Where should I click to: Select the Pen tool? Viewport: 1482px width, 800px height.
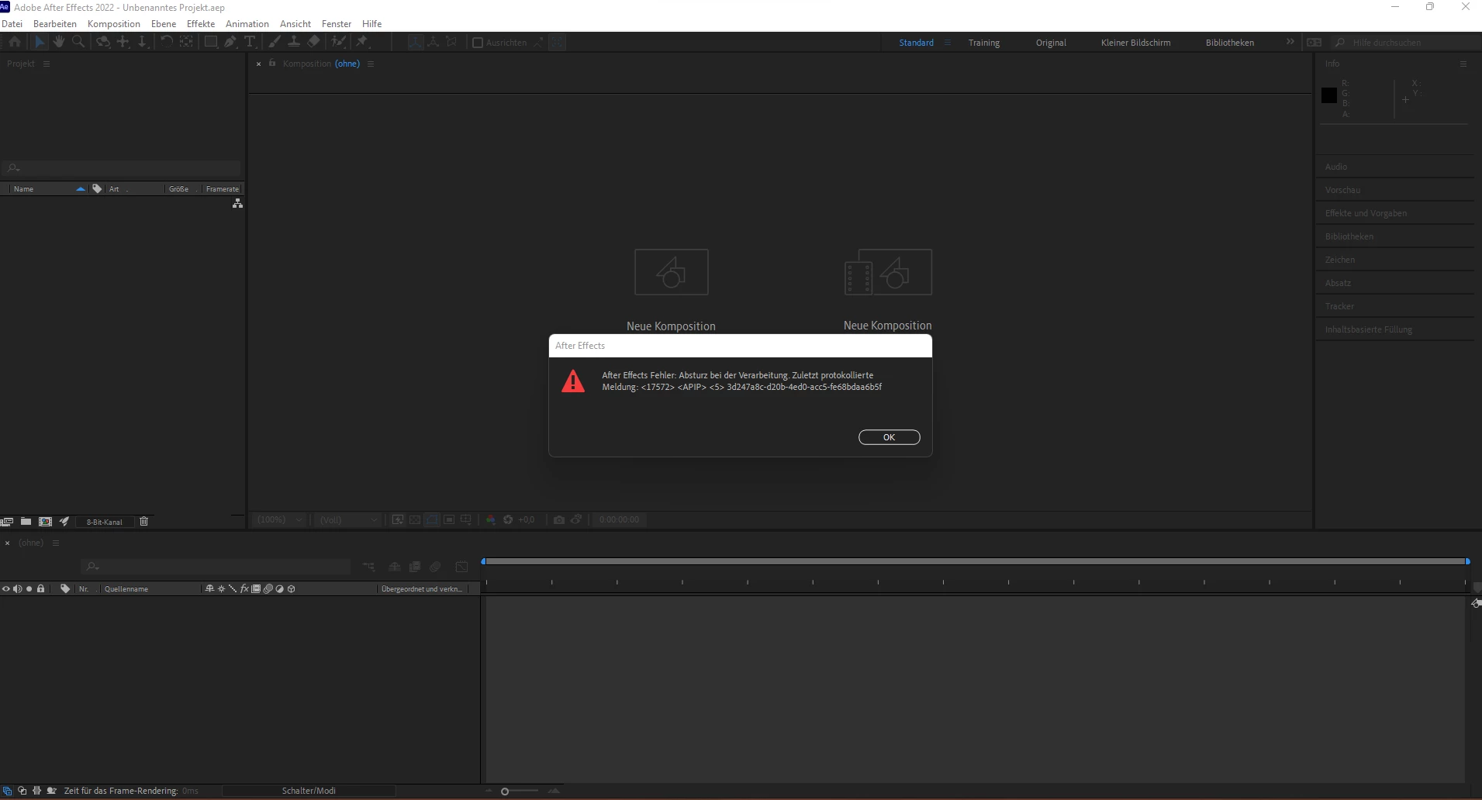tap(230, 42)
